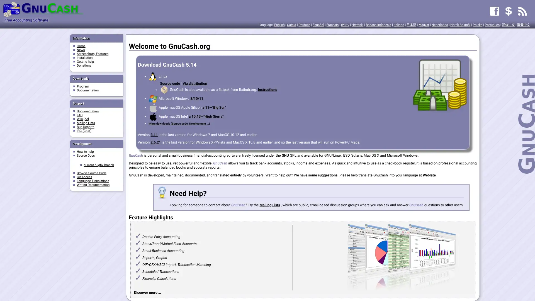
Task: Switch language to Hrvatski
Action: [x=357, y=25]
